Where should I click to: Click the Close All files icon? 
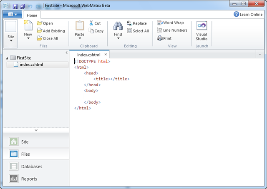(39, 38)
